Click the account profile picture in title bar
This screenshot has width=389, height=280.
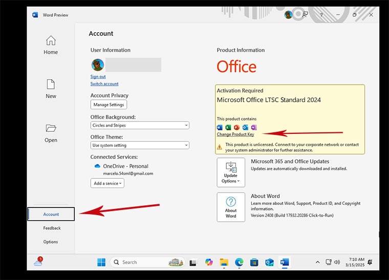pos(289,15)
